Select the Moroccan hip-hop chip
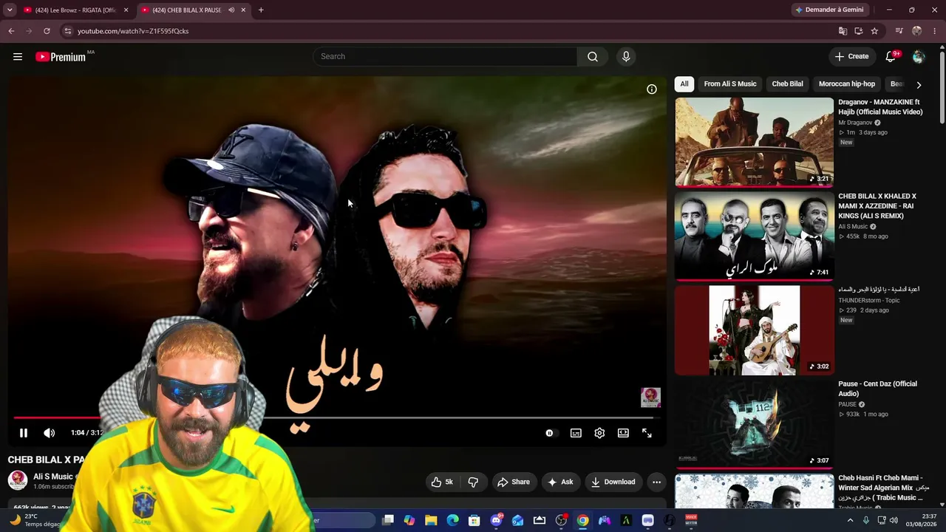Screen dimensions: 946x532 [x=847, y=84]
